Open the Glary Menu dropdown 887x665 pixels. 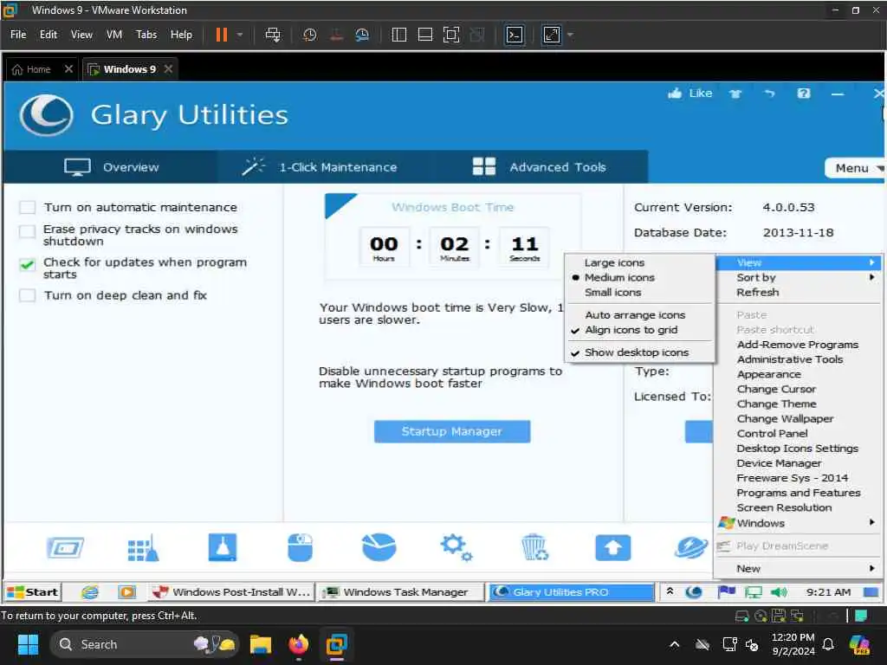click(856, 168)
